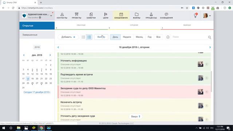Image resolution: width=233 pixels, height=131 pixels.
Task: Bookmark this page star icon
Action: 187,8
